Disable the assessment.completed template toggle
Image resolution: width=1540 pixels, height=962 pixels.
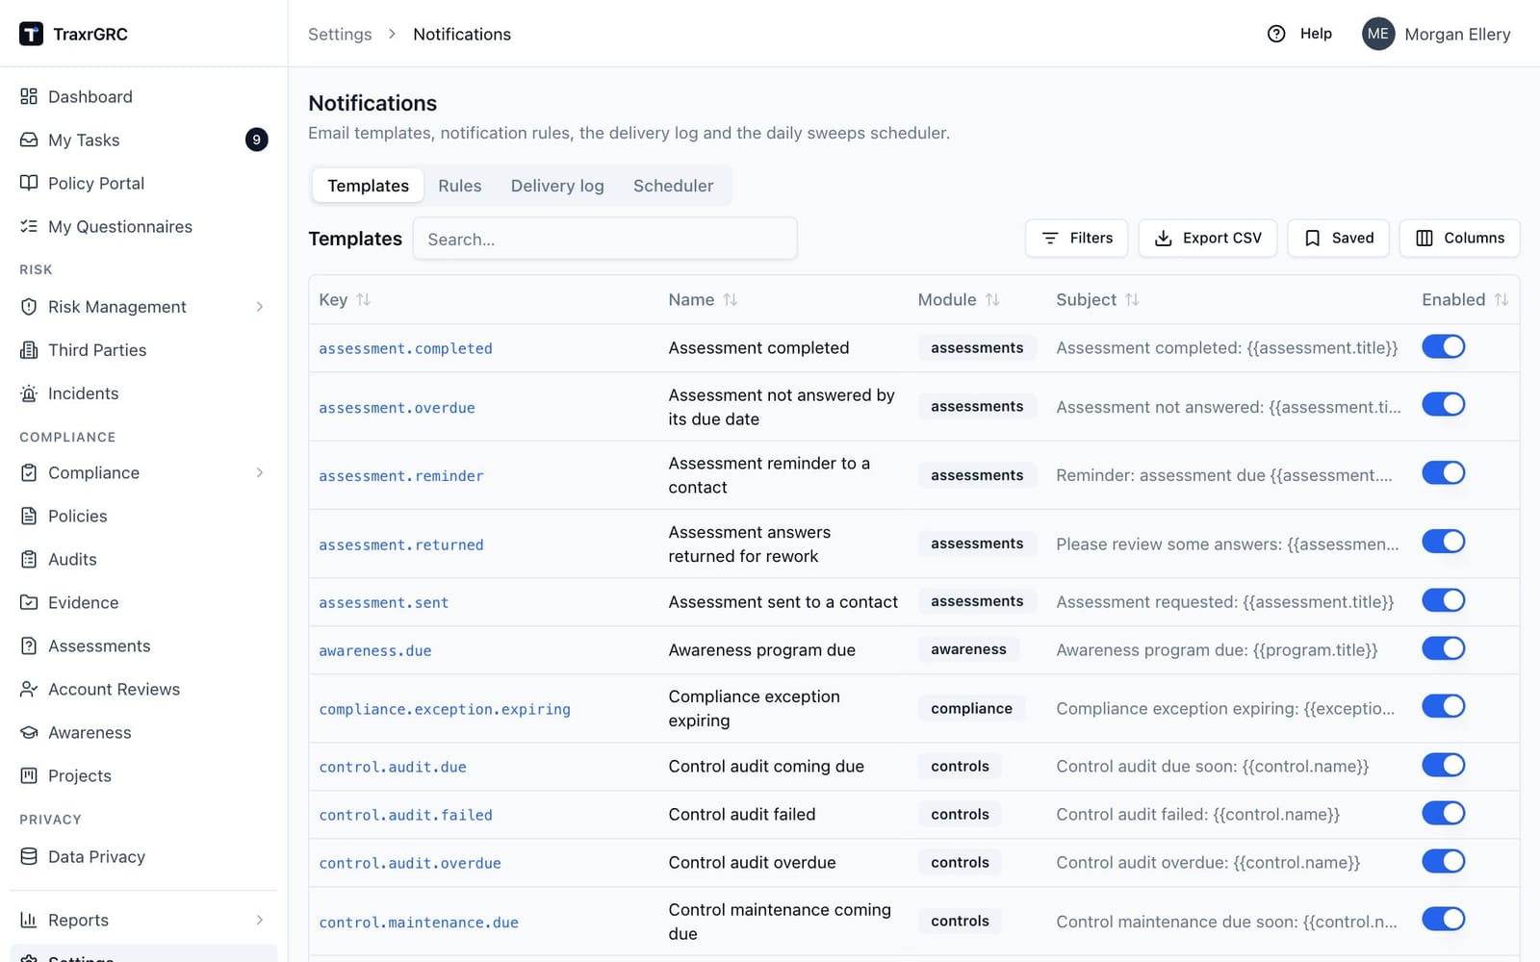(1443, 346)
